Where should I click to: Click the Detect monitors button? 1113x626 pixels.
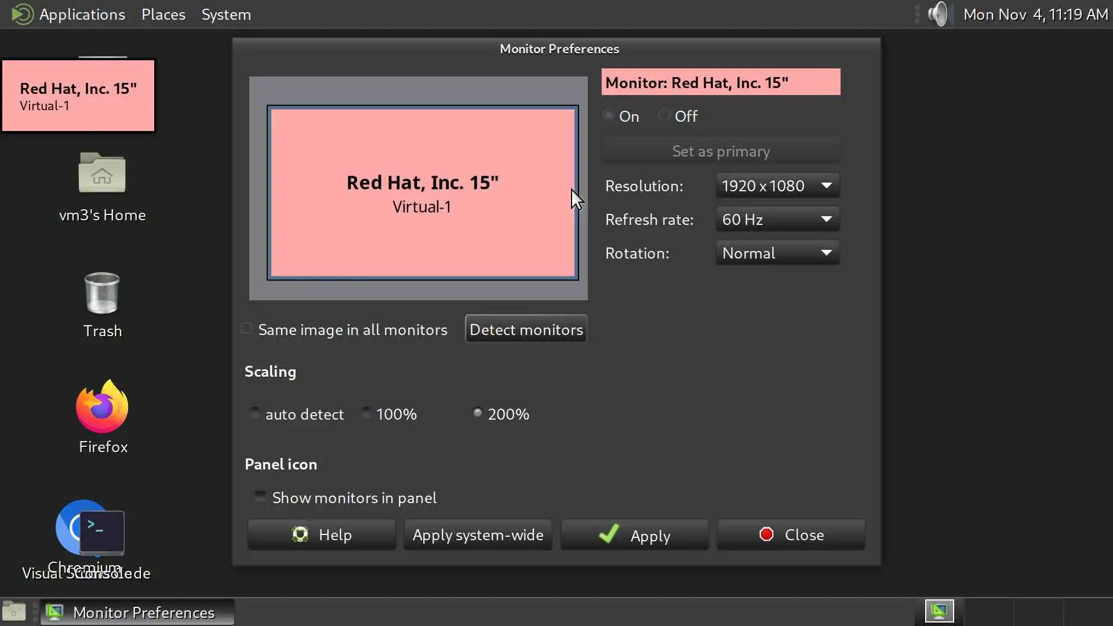tap(526, 329)
